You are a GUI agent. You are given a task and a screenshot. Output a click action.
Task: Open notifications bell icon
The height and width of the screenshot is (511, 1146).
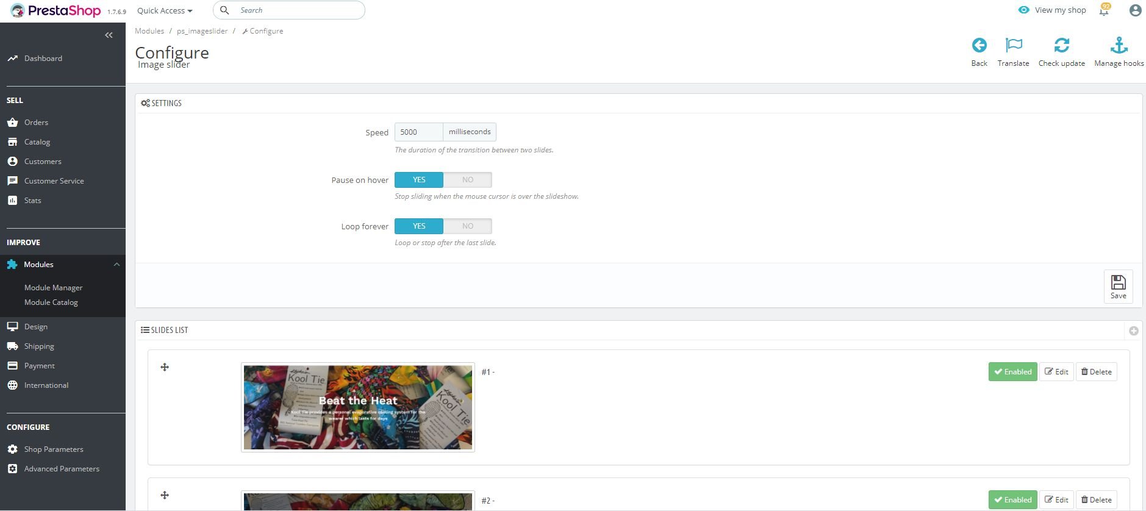(x=1104, y=10)
